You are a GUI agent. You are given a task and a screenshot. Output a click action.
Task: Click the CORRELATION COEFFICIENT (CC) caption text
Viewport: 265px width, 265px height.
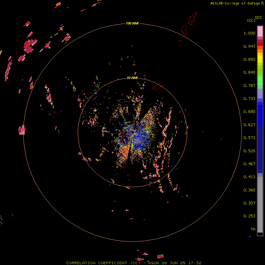click(103, 263)
